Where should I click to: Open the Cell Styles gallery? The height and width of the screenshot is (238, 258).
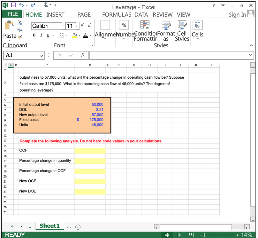click(182, 31)
